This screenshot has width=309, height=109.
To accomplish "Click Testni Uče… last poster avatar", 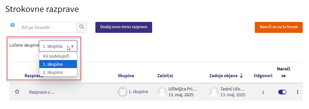I will click(214, 92).
